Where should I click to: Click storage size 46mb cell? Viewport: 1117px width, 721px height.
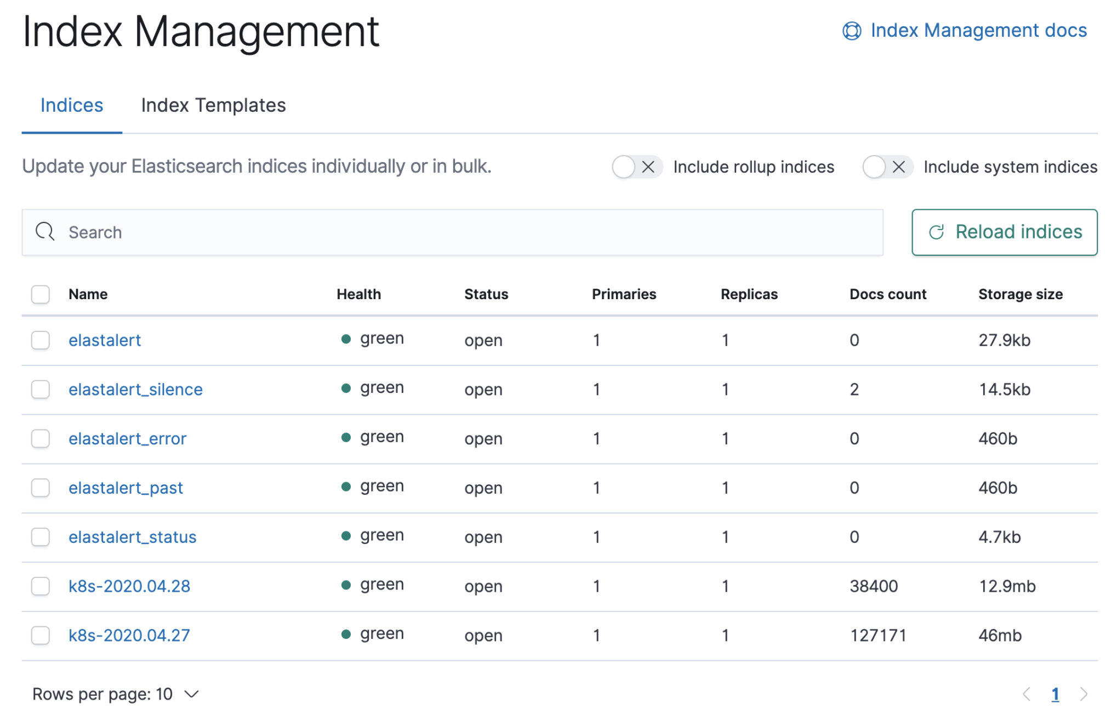click(x=1000, y=636)
